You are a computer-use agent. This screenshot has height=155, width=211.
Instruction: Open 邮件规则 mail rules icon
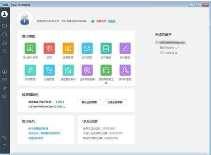point(87,48)
